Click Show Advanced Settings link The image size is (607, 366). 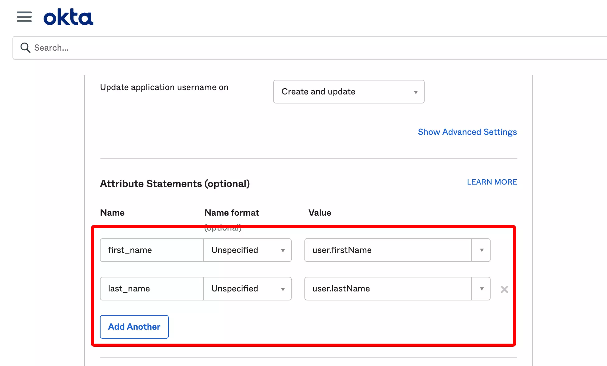pos(467,132)
